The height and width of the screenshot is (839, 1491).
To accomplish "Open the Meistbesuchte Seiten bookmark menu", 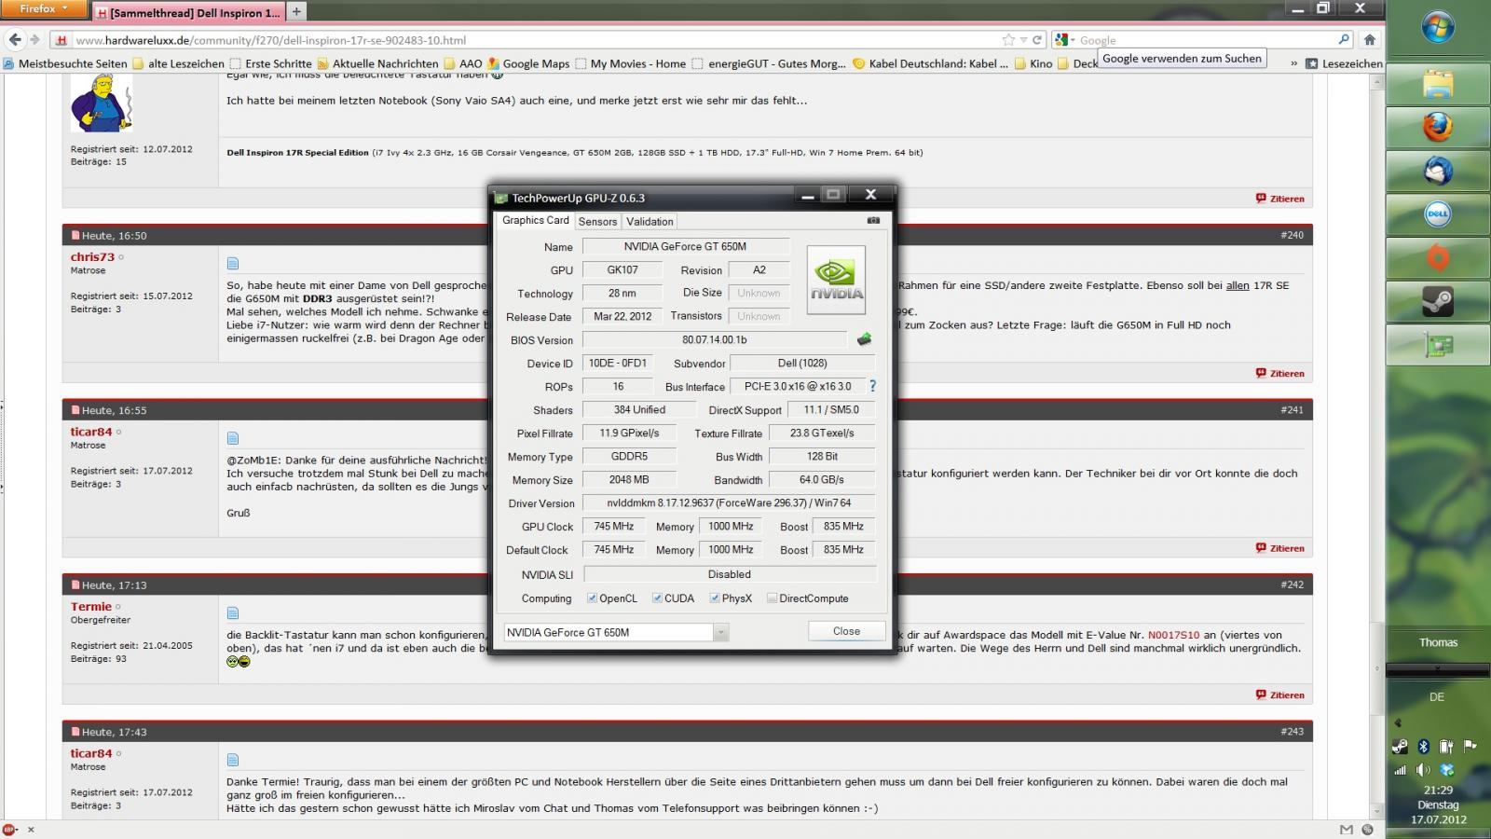I will pyautogui.click(x=65, y=63).
